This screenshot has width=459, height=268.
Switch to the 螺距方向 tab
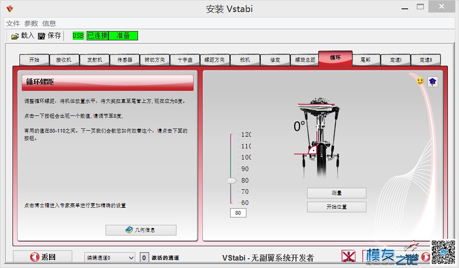[x=215, y=60]
